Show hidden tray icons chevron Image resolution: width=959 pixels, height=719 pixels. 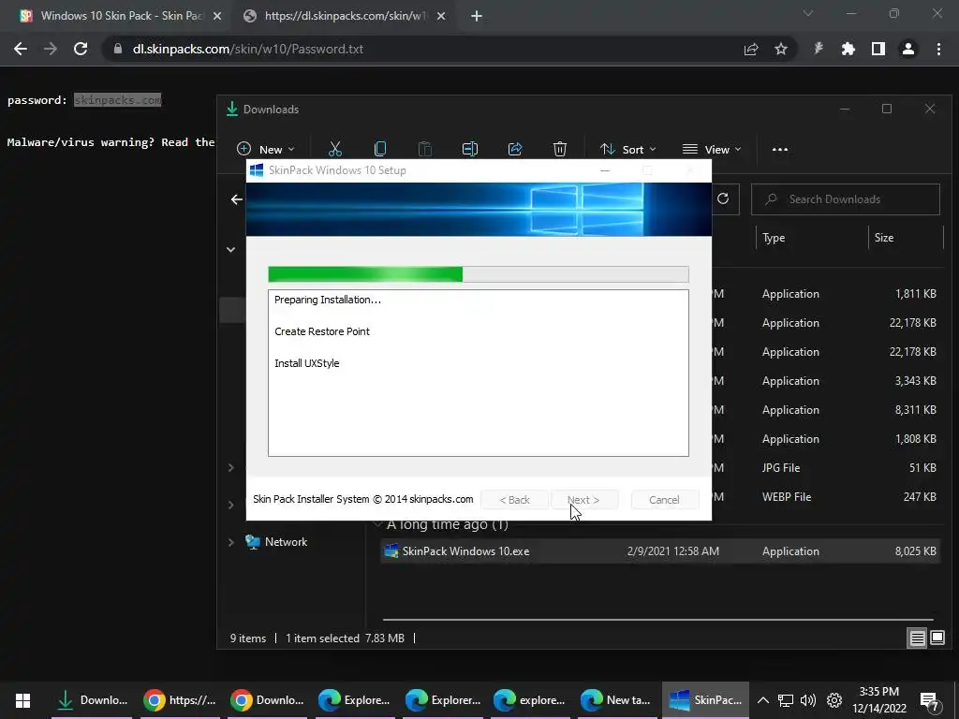(762, 700)
